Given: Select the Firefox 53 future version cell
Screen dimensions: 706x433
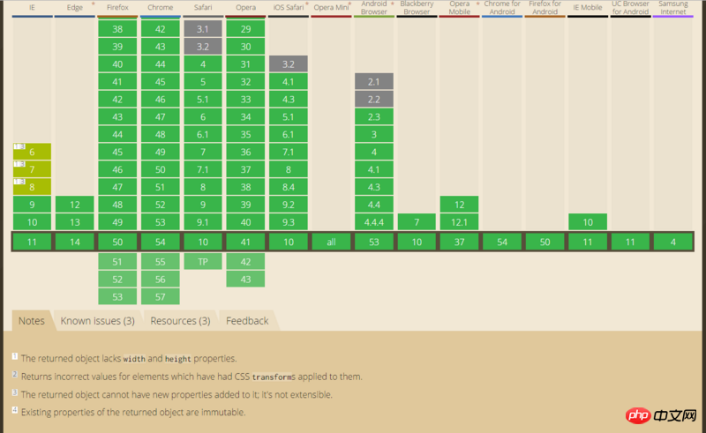Looking at the screenshot, I should coord(117,296).
